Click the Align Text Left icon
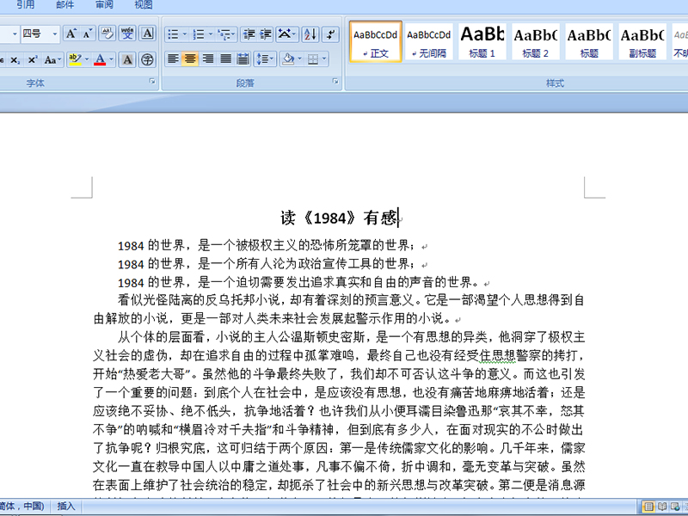688x516 pixels. pyautogui.click(x=172, y=59)
